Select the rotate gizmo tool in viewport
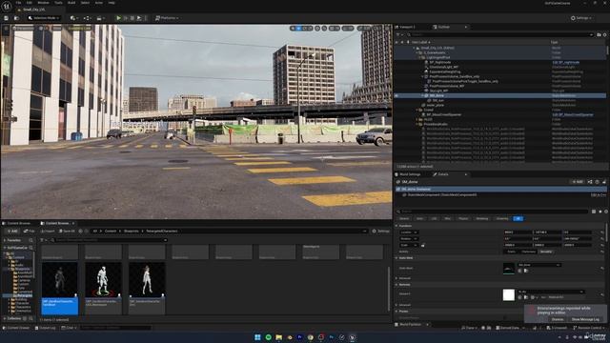 pyautogui.click(x=304, y=28)
